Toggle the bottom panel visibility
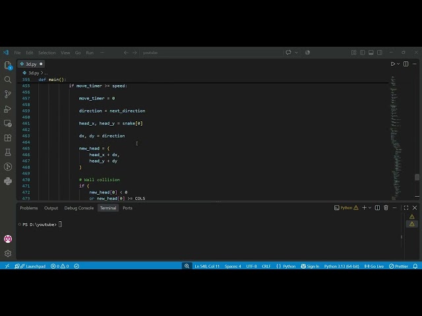This screenshot has width=422, height=316. tap(371, 53)
